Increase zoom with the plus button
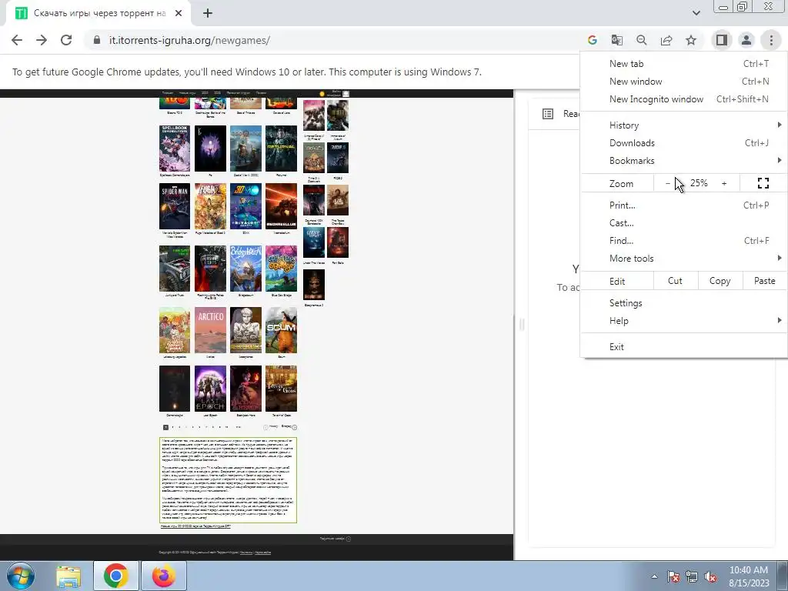Viewport: 788px width, 591px height. pos(724,183)
